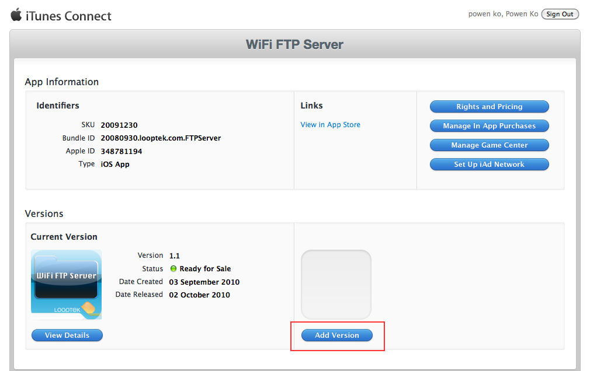Select the Bundle ID 20080930.looptek.com.FTPServer
The width and height of the screenshot is (597, 371).
coord(161,138)
